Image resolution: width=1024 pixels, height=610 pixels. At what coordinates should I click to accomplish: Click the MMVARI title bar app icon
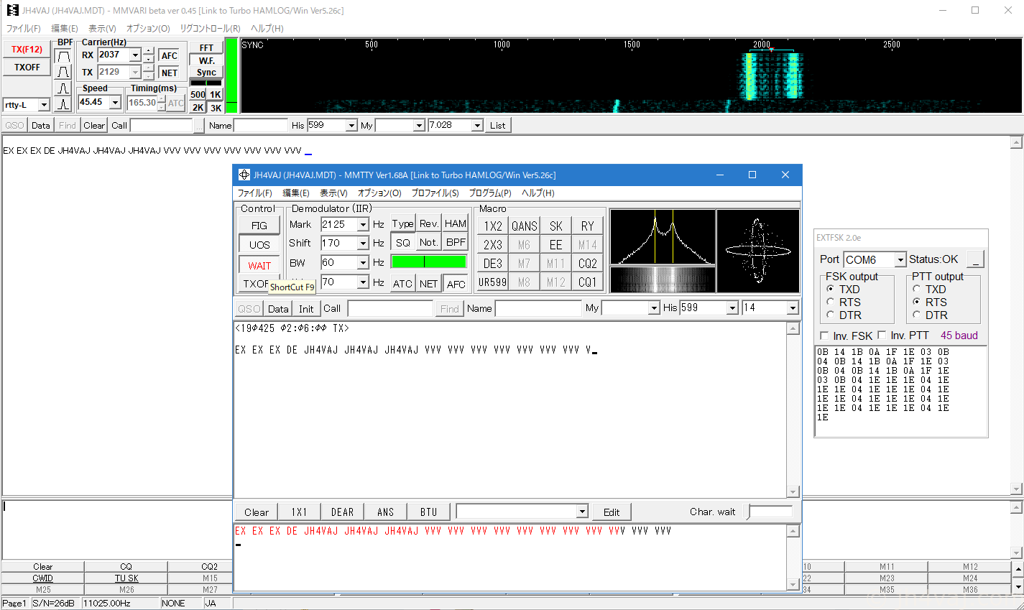pos(12,10)
